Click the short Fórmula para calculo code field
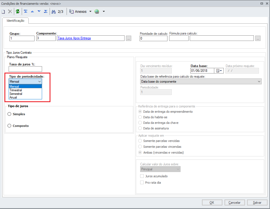Viewport: 270px width, 209px height. pyautogui.click(x=179, y=38)
